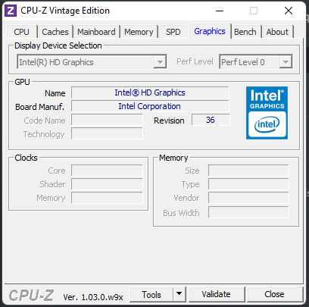Viewport: 309px width, 307px height.
Task: Click the Revision value field
Action: tap(211, 120)
